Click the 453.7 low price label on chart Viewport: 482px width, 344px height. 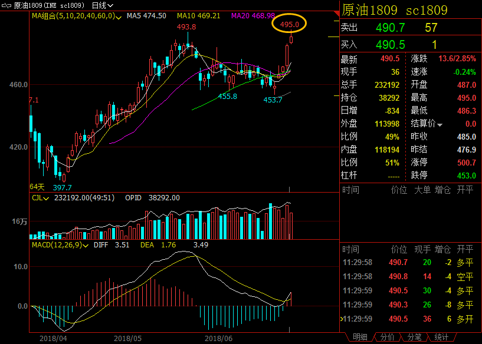tap(273, 100)
